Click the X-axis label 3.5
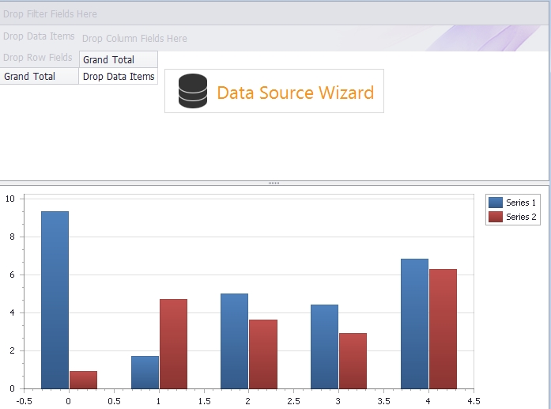551x409 pixels. coord(383,401)
